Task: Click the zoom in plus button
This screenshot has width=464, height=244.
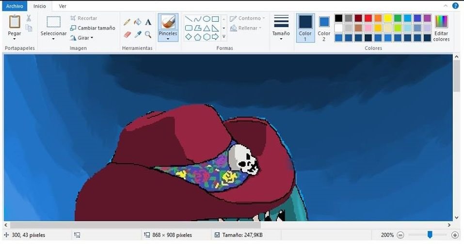Action: coord(455,235)
